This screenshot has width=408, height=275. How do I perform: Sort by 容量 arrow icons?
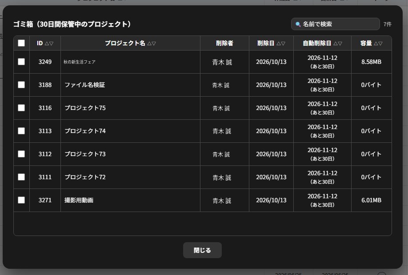pyautogui.click(x=378, y=43)
